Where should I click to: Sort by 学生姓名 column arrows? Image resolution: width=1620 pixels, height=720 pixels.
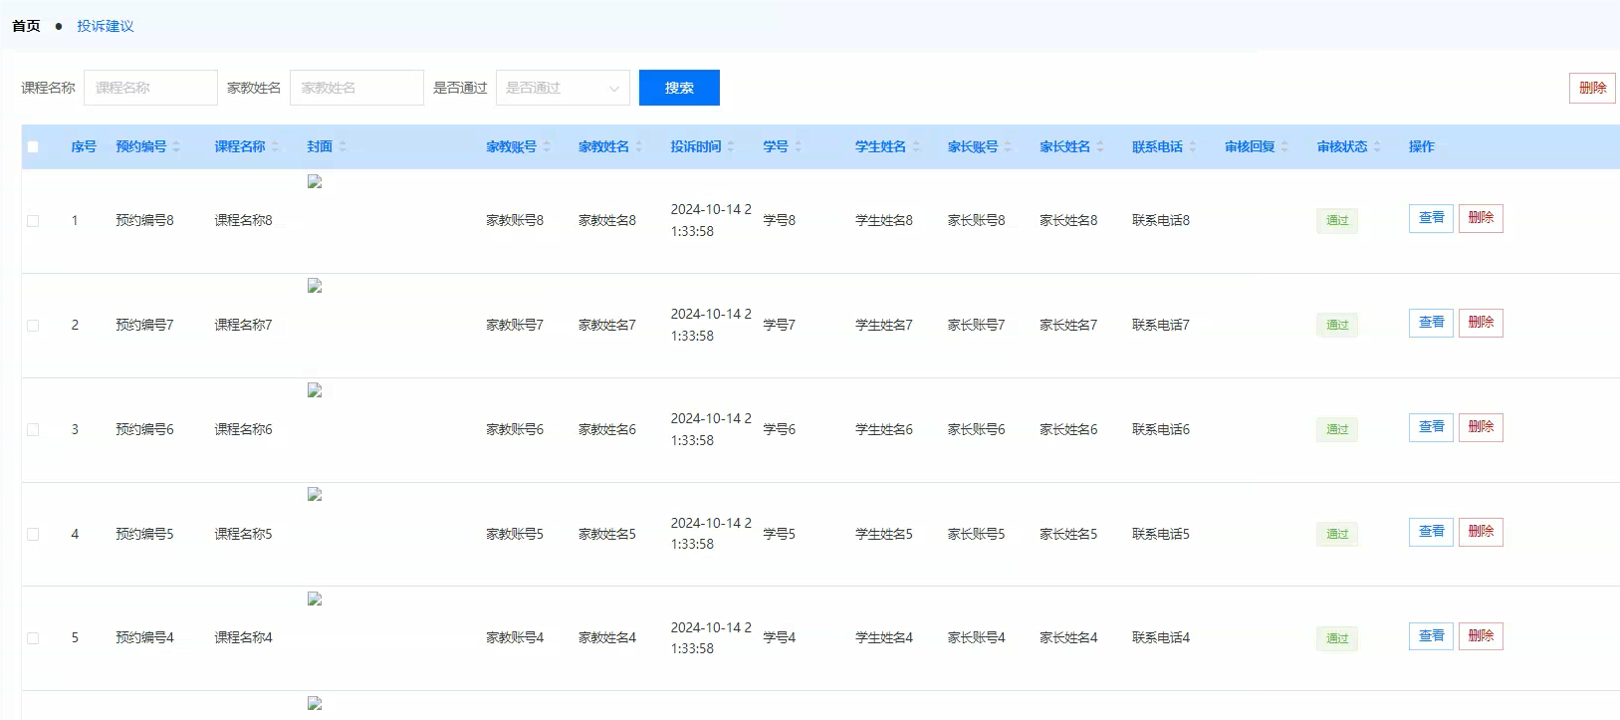point(916,146)
